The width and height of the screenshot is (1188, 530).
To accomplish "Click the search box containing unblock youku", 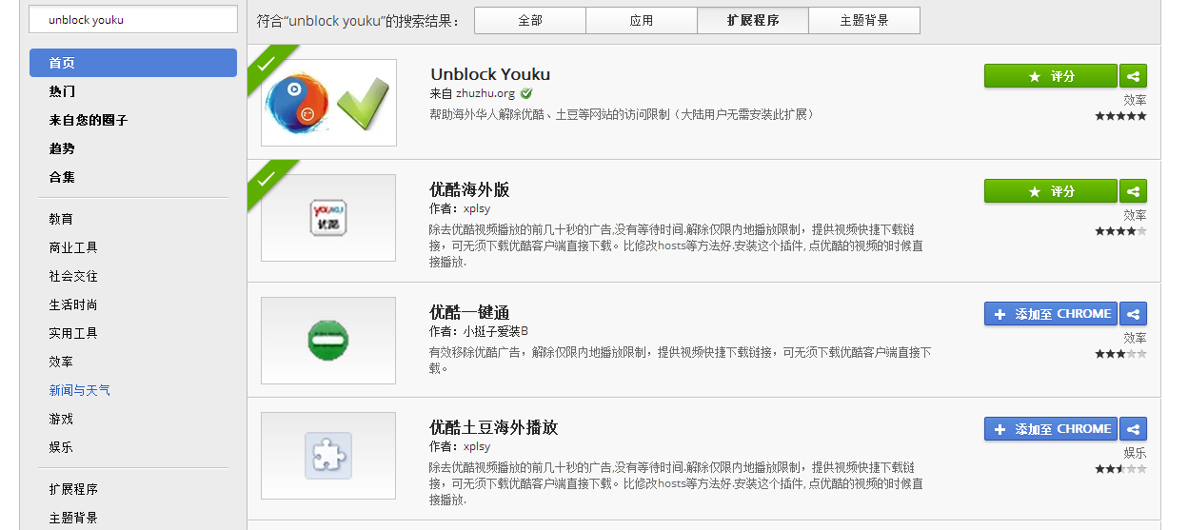I will [133, 19].
